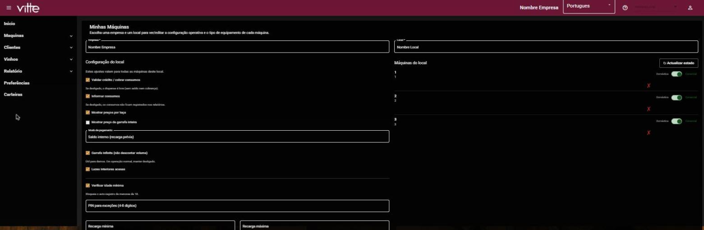The height and width of the screenshot is (230, 704).
Task: Switch machine 3 Doméstica/Comercial toggle
Action: click(x=676, y=121)
